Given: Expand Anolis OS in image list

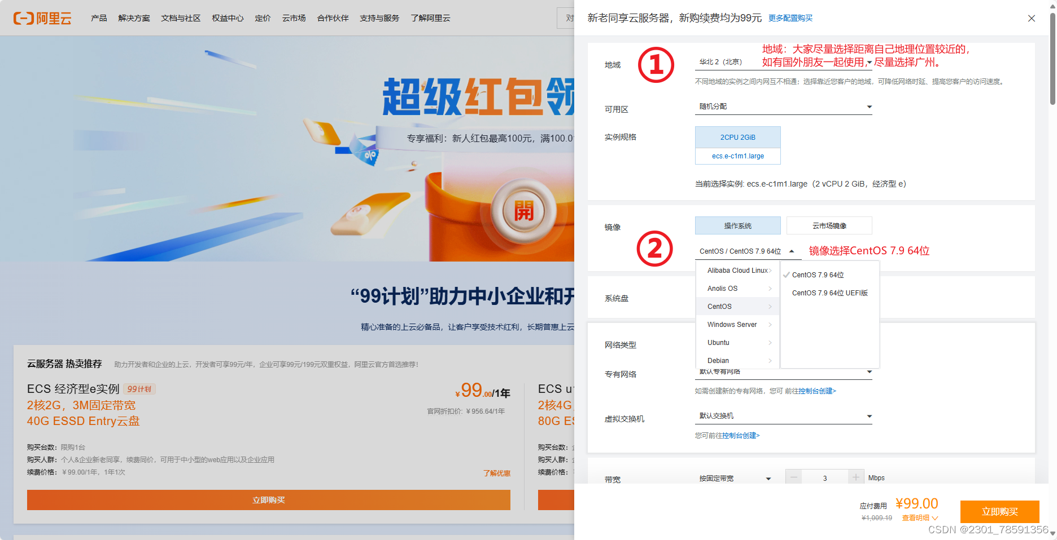Looking at the screenshot, I should [737, 289].
